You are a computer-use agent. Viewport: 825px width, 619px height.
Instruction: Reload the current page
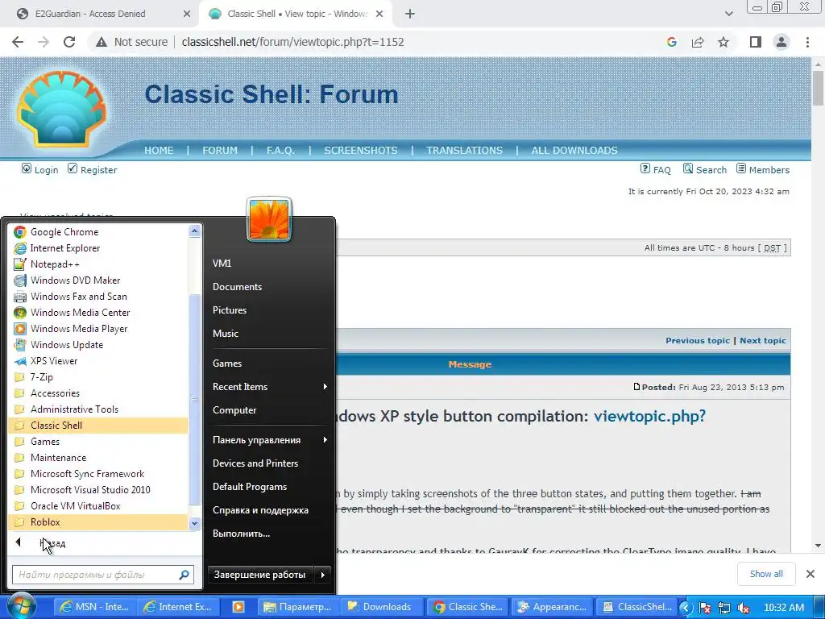[x=69, y=42]
